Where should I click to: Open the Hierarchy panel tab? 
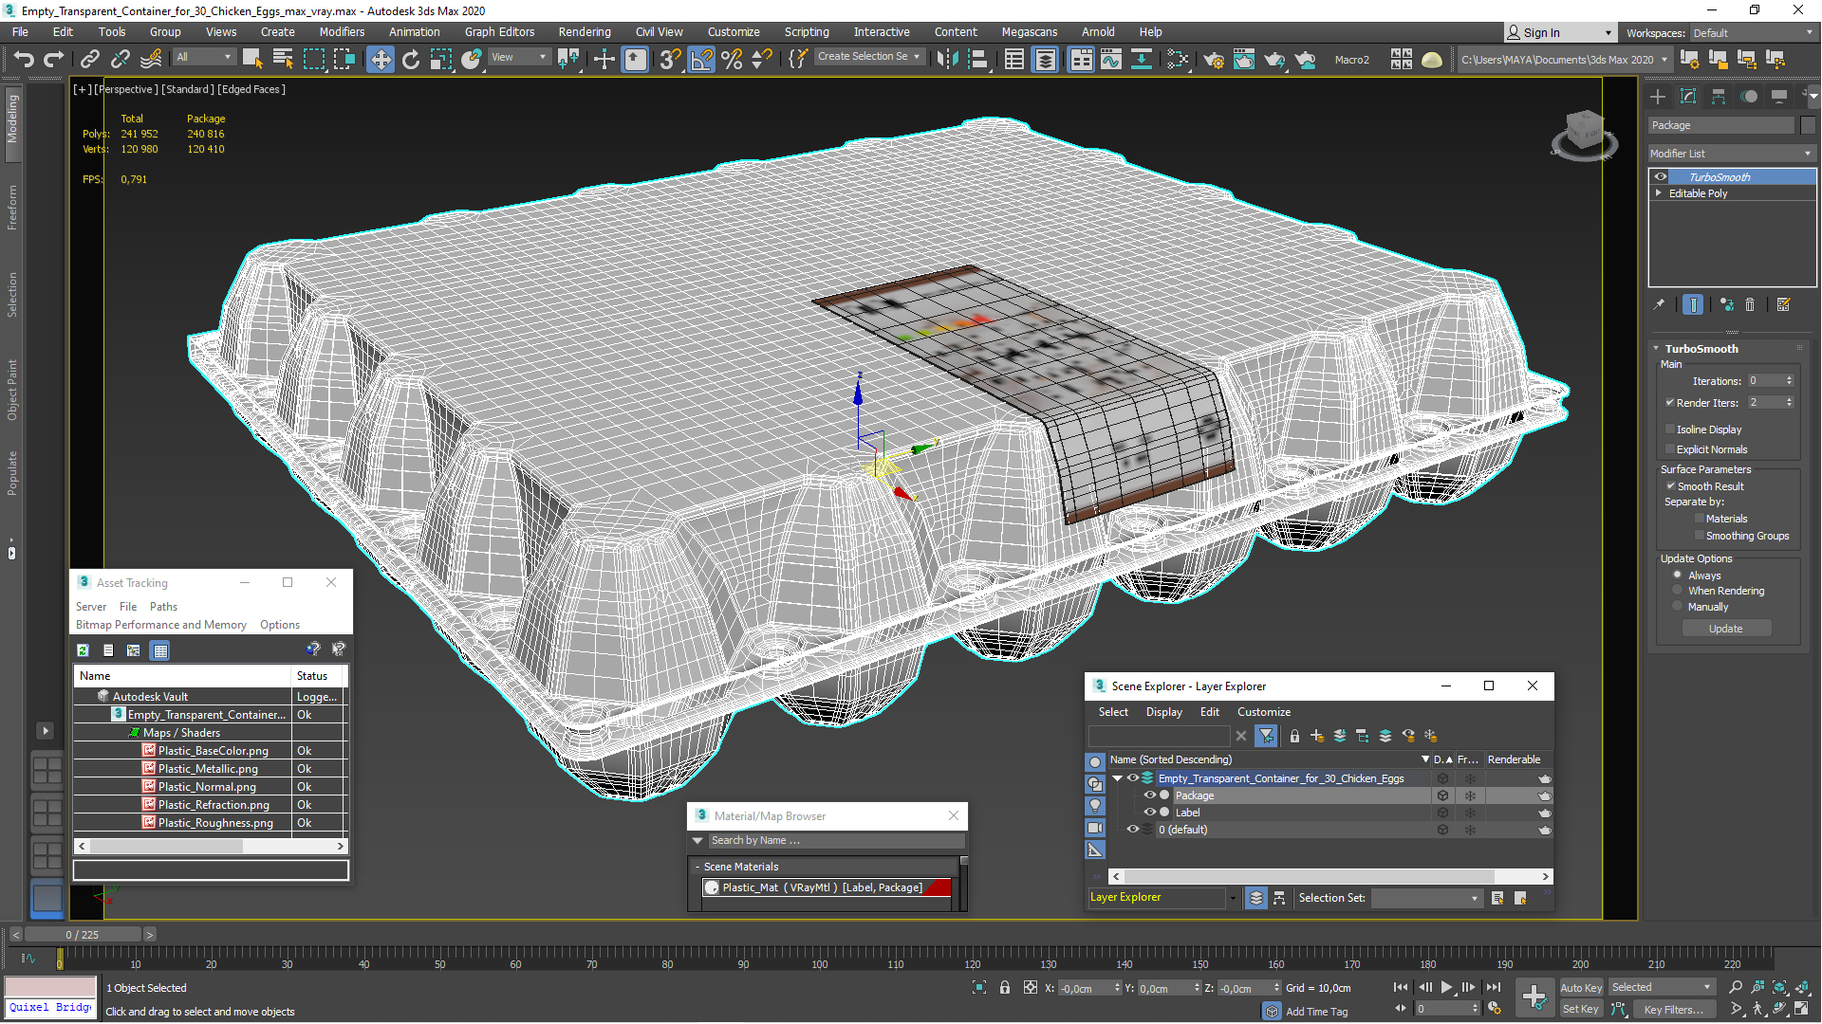coord(1719,96)
